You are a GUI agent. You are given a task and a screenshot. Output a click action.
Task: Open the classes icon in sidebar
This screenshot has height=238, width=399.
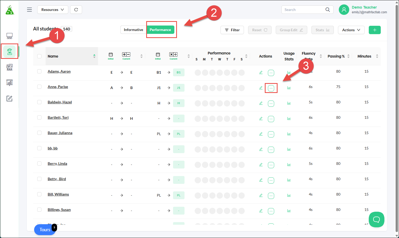(9, 36)
